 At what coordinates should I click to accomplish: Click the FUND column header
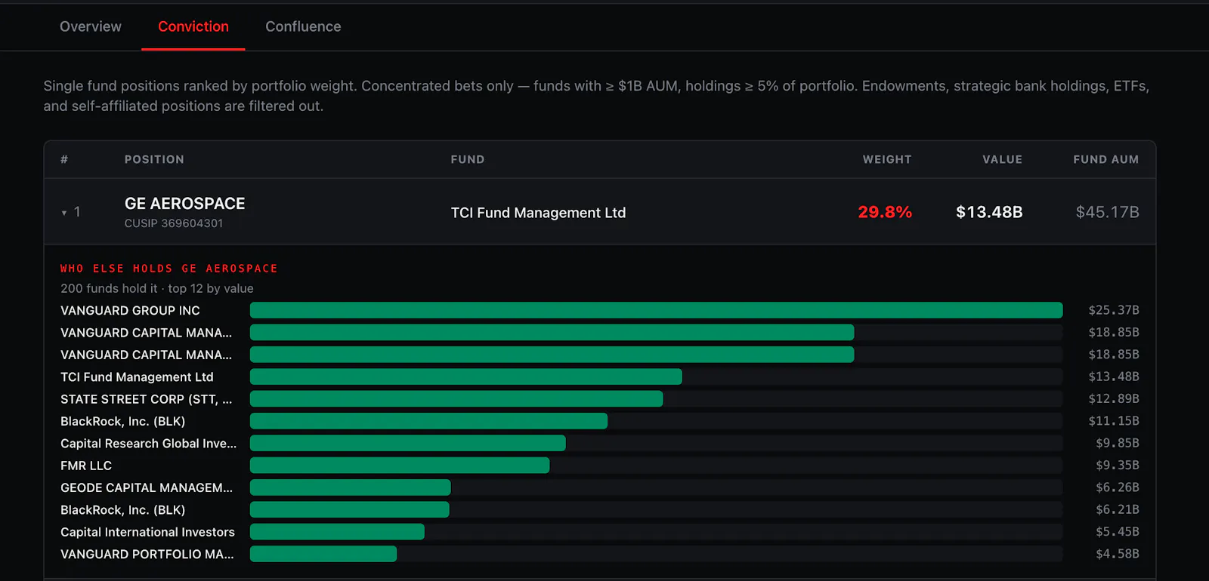[x=468, y=159]
